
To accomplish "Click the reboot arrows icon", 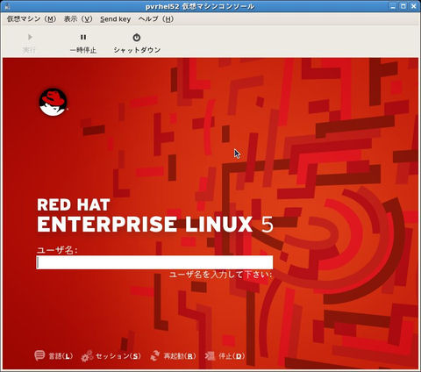I will click(x=155, y=356).
